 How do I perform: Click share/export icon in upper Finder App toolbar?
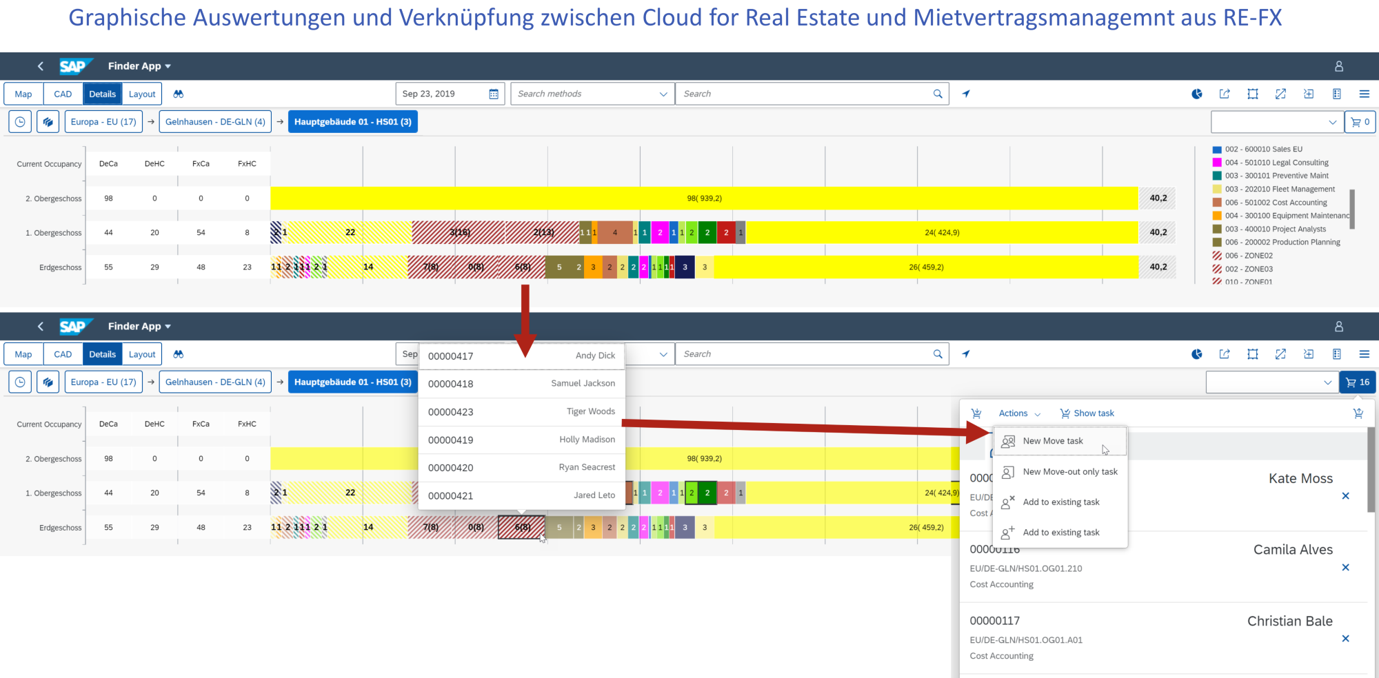(1225, 94)
